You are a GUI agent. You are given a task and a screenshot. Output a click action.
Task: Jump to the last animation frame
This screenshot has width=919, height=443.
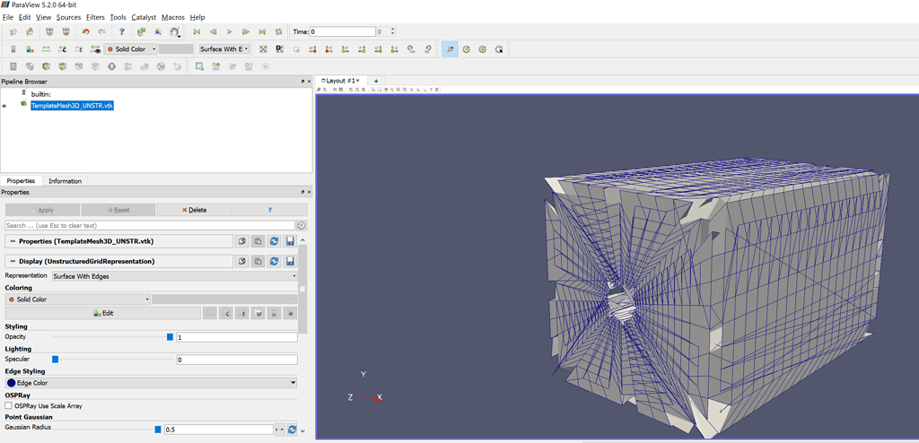point(262,32)
